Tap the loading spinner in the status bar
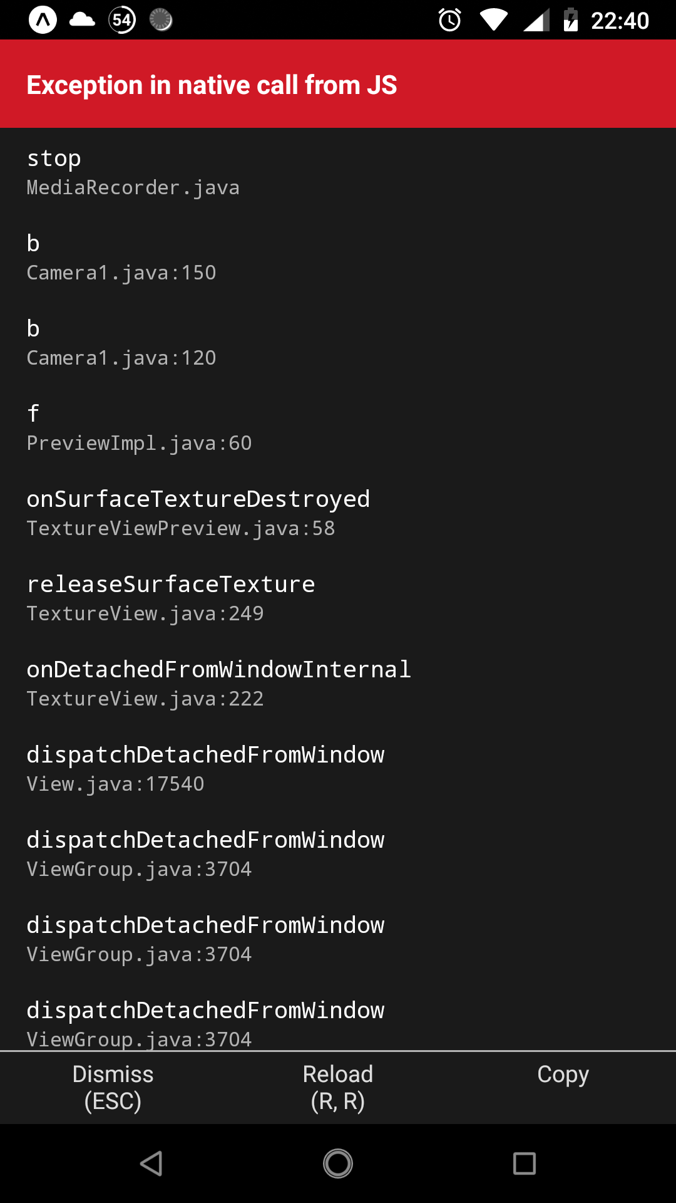This screenshot has width=676, height=1203. pyautogui.click(x=160, y=21)
